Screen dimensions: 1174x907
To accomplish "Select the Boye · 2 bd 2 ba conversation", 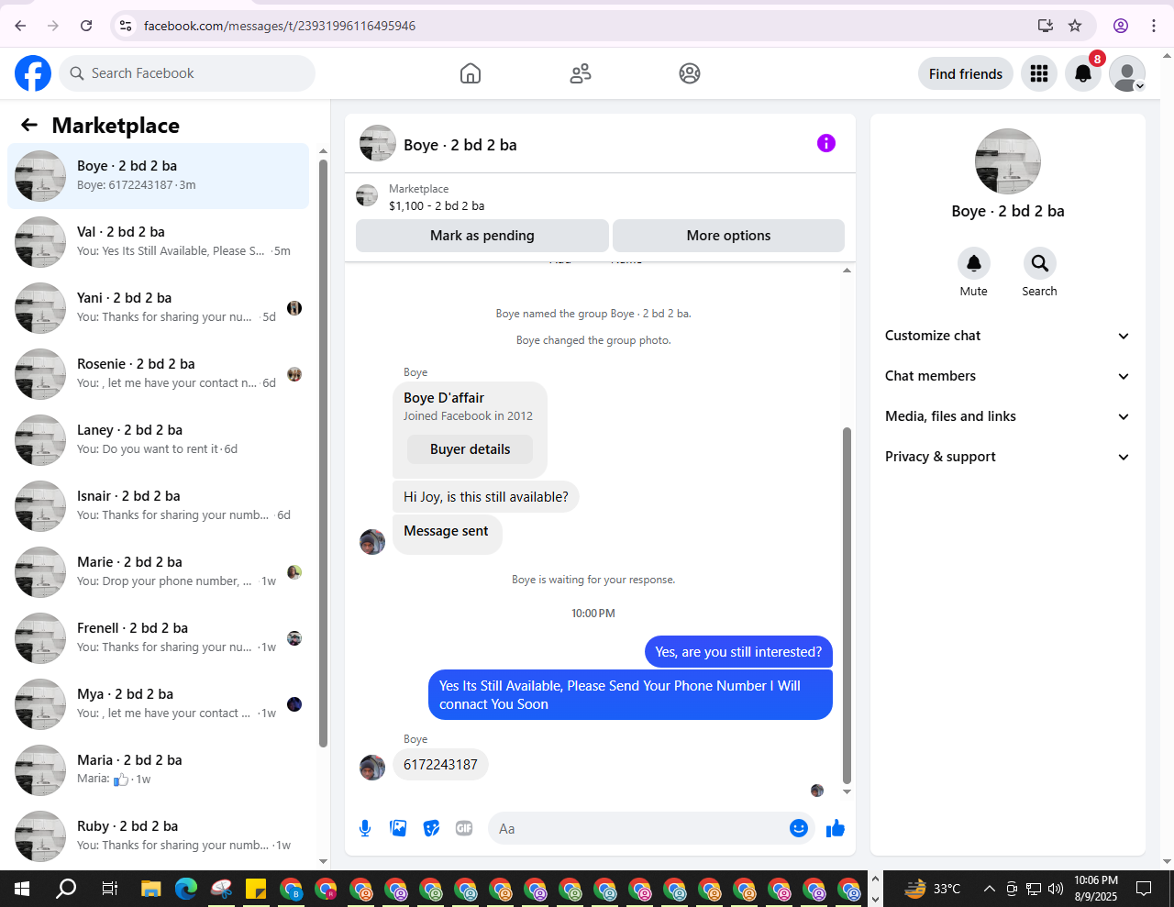I will pyautogui.click(x=158, y=176).
